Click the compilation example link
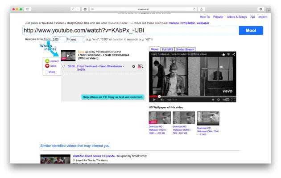Viewport: 281px width, 178px height. 188,23
